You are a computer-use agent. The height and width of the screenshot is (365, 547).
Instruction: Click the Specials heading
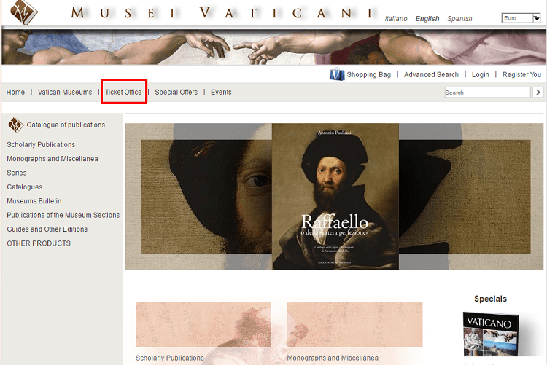490,299
